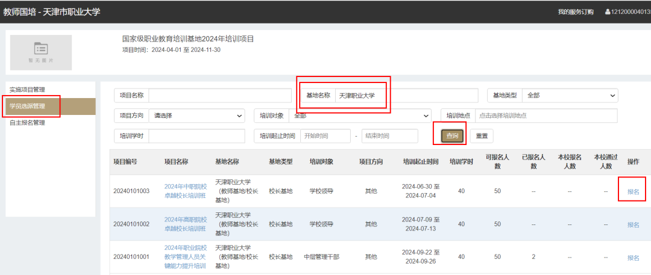Go to 自主报名管理 in sidebar
The image size is (651, 275).
tap(28, 123)
